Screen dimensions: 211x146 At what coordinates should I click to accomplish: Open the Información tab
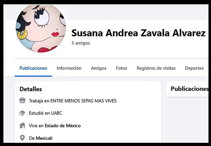[69, 68]
